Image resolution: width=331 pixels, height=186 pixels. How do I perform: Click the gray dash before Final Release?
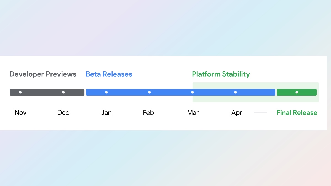coord(260,112)
